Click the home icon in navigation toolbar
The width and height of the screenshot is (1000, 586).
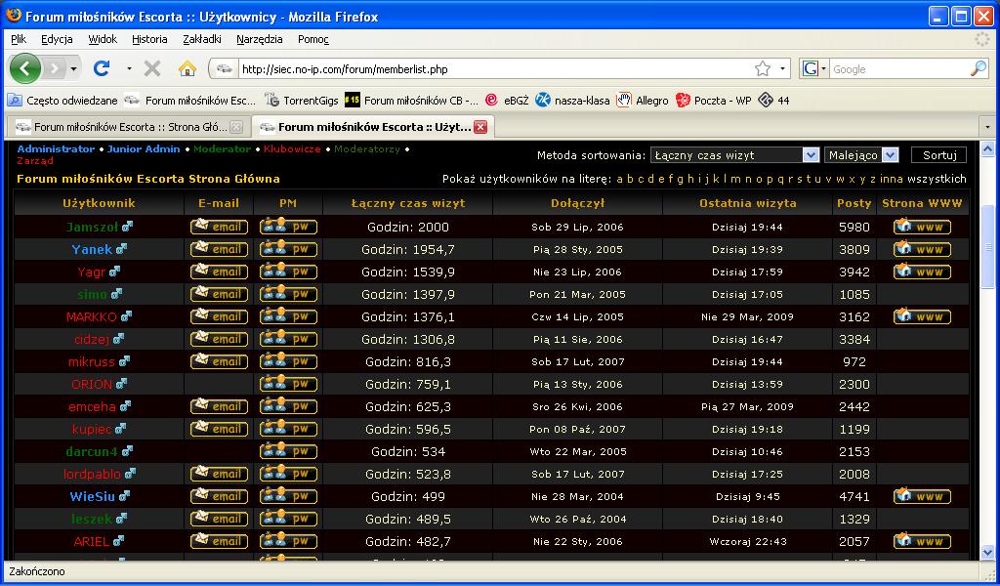tap(187, 68)
